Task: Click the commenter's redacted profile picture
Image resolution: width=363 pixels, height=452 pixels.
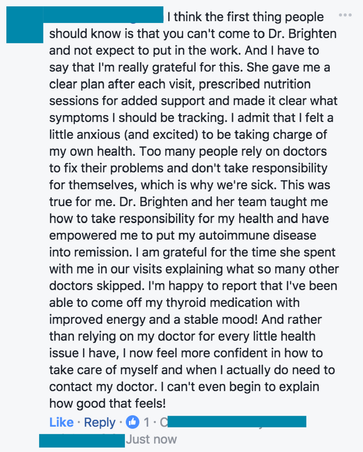Action: [25, 25]
